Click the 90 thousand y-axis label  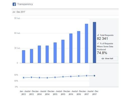pyautogui.click(x=17, y=18)
